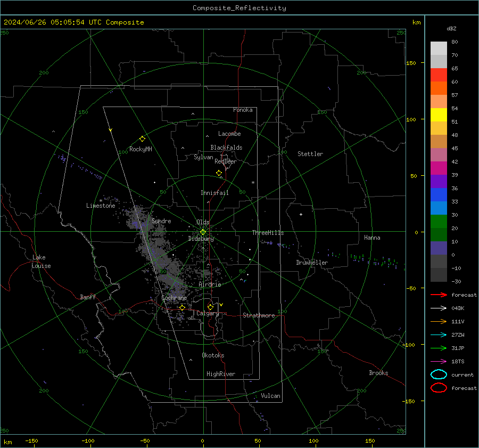Click the red forecast ellipse icon
Screen dimensions: 479x448
439,388
